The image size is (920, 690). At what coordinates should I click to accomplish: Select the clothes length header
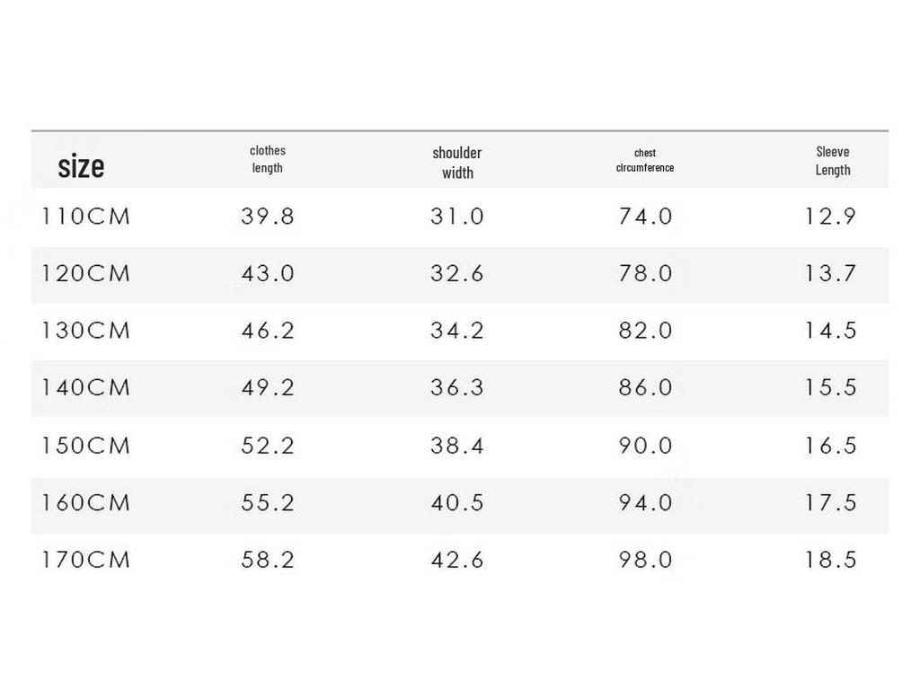point(268,159)
